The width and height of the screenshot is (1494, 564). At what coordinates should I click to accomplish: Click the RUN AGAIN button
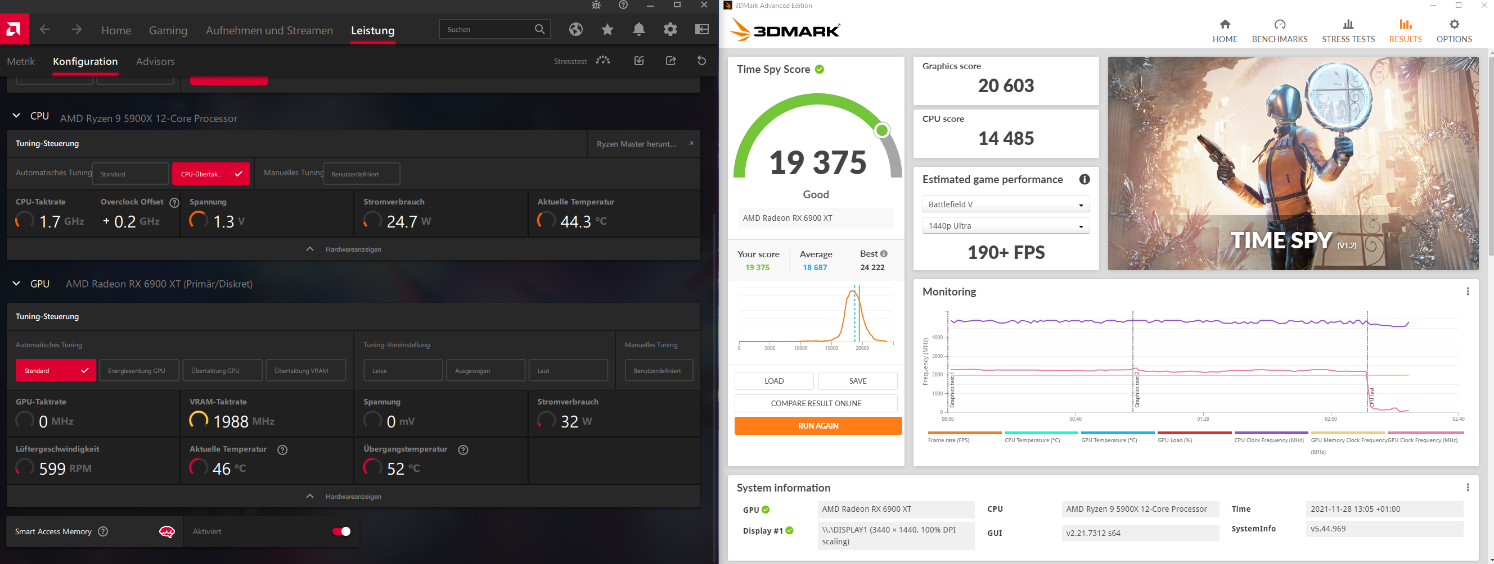point(818,426)
